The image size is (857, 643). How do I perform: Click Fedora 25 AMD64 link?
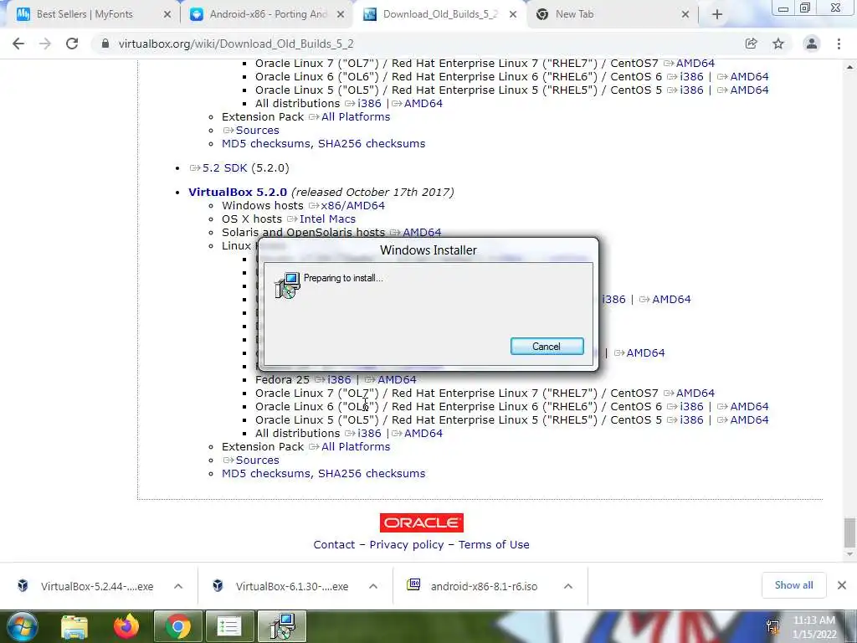(397, 379)
